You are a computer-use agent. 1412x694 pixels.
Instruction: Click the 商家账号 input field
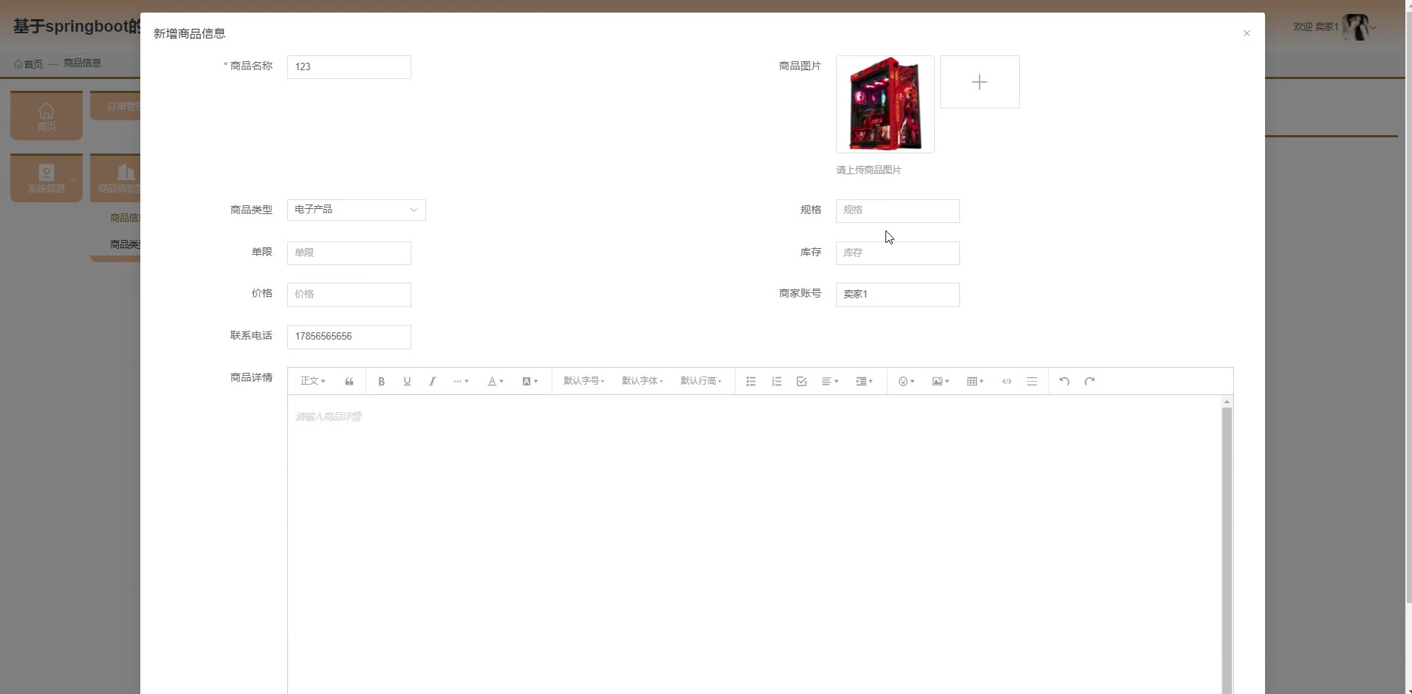(898, 295)
